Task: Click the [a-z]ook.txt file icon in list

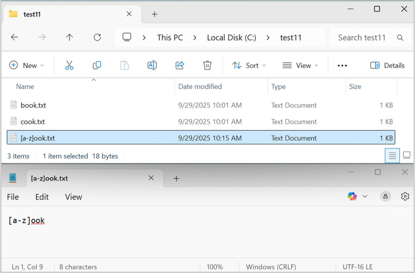Action: [14, 138]
